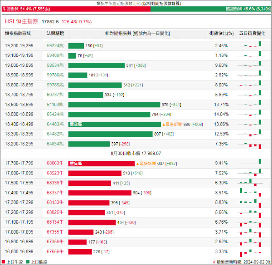Click the 街貨佔比(%) column header

pyautogui.click(x=221, y=33)
